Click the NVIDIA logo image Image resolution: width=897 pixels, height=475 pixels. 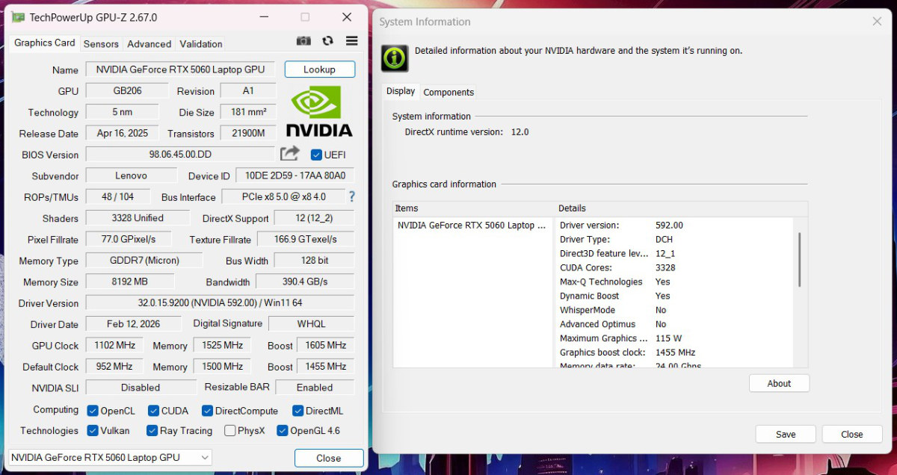tap(318, 111)
